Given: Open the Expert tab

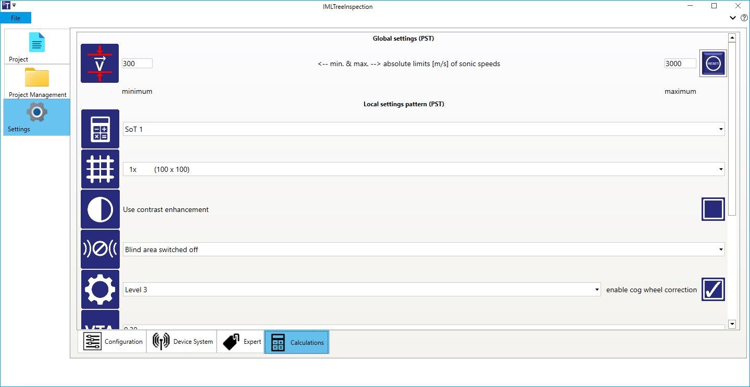Looking at the screenshot, I should point(240,342).
